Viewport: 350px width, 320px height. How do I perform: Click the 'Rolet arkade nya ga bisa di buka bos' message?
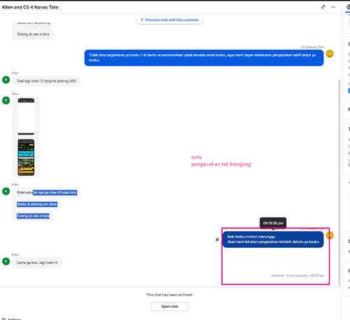(46, 193)
